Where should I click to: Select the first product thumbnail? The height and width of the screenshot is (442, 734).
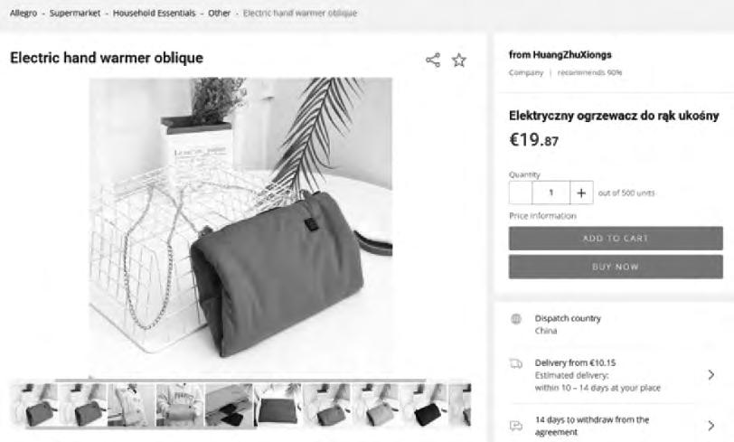(x=34, y=405)
